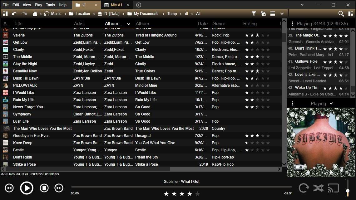This screenshot has width=356, height=200.
Task: Click the volume slider handle
Action: 348,191
